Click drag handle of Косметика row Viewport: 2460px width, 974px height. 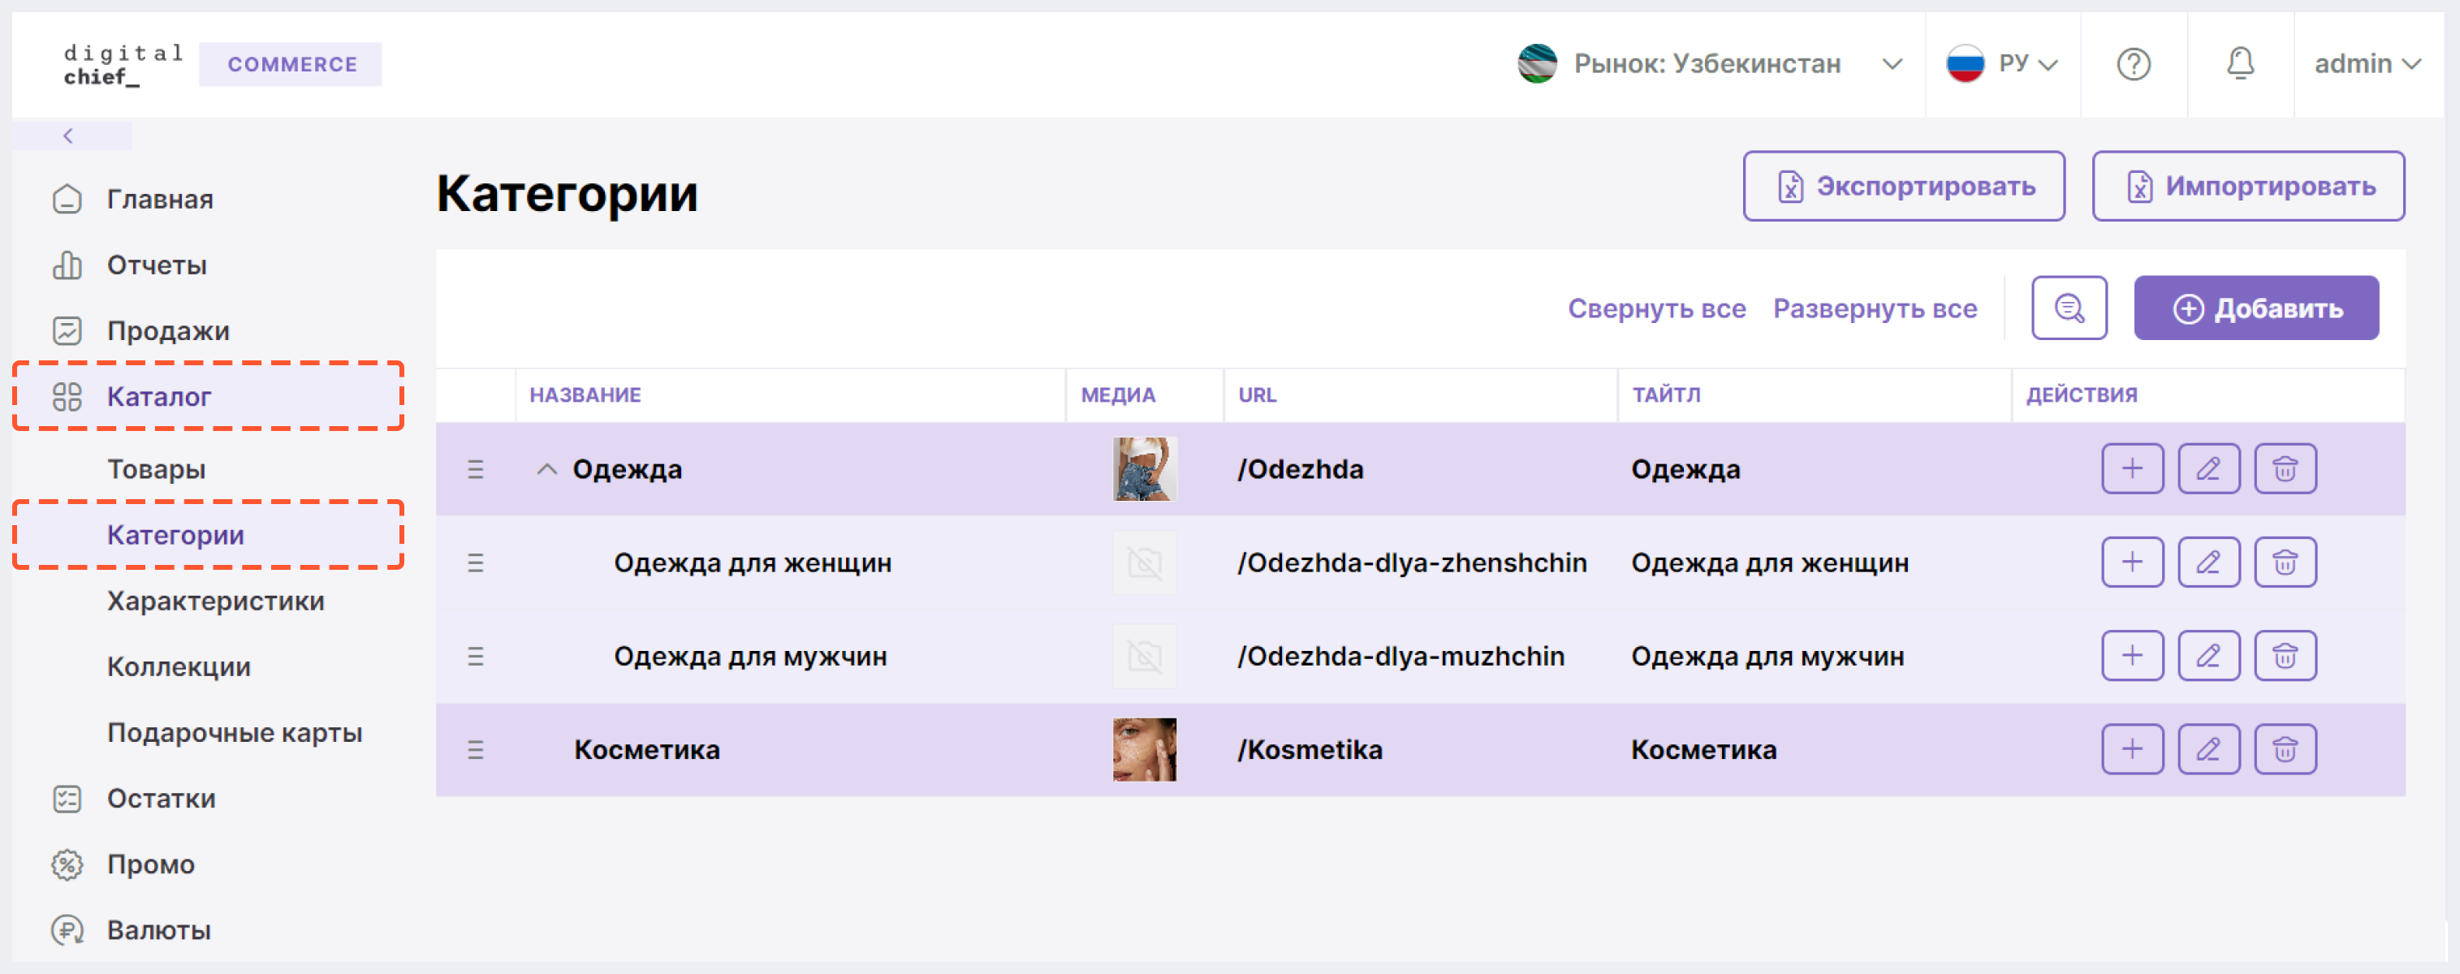click(475, 750)
